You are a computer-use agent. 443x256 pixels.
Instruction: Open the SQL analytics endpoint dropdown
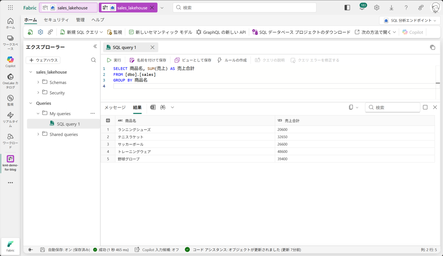pyautogui.click(x=410, y=21)
